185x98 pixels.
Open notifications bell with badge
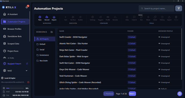pos(27,7)
